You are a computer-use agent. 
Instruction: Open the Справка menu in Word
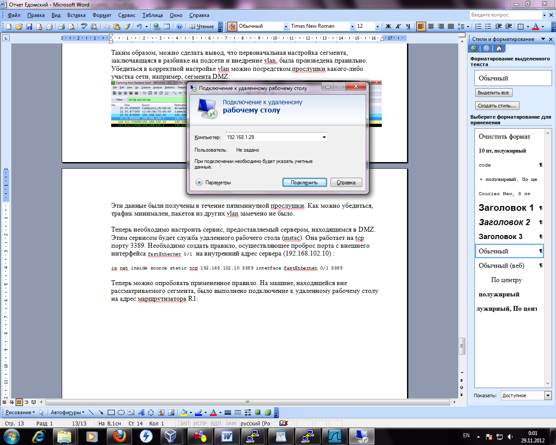(x=199, y=15)
